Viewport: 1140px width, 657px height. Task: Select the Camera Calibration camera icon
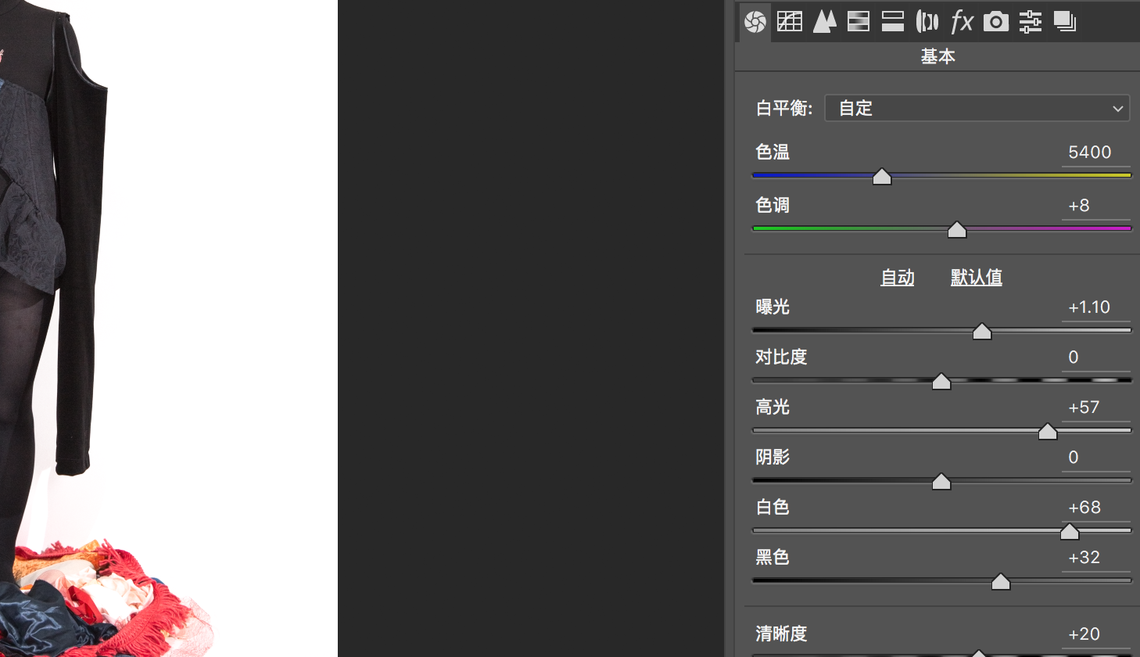tap(996, 22)
